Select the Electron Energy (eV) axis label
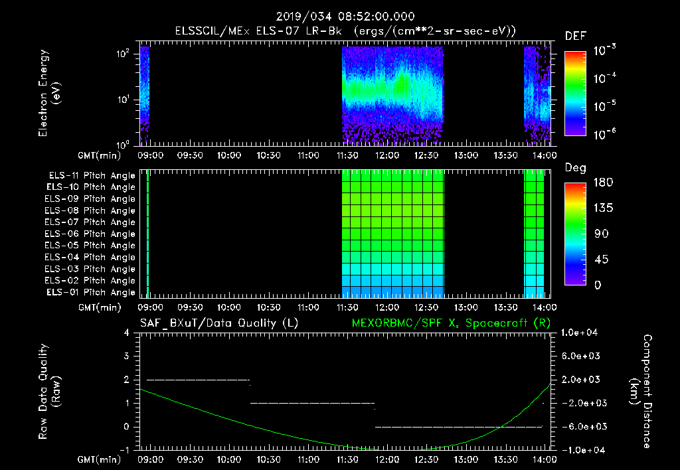Image resolution: width=680 pixels, height=470 pixels. click(49, 93)
